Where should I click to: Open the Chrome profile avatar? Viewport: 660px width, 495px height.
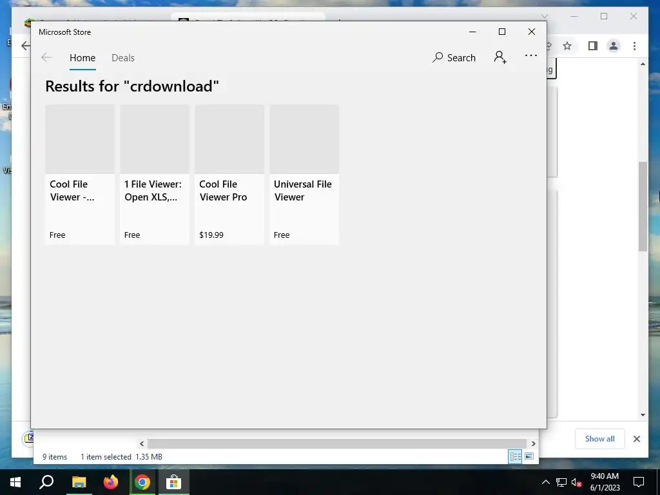click(614, 46)
